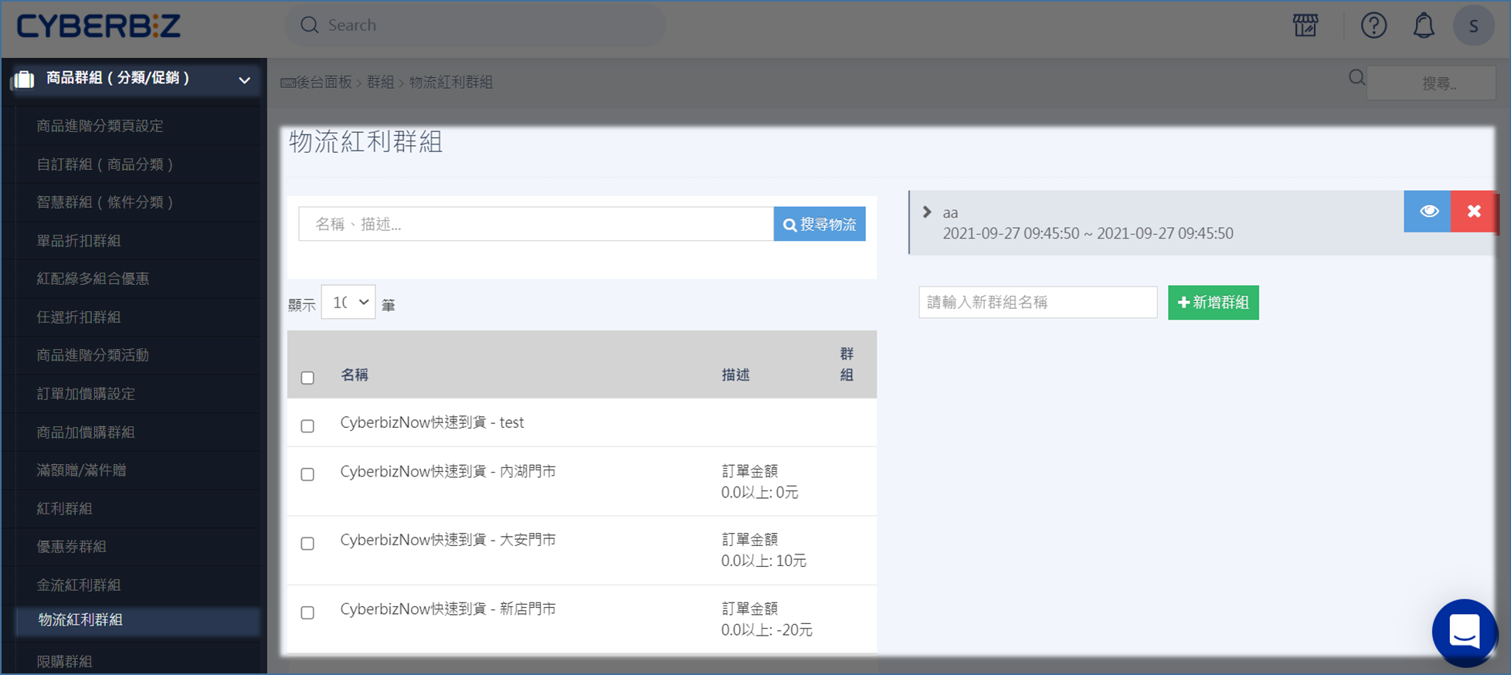Toggle the select-all checkbox in table header

click(x=307, y=378)
